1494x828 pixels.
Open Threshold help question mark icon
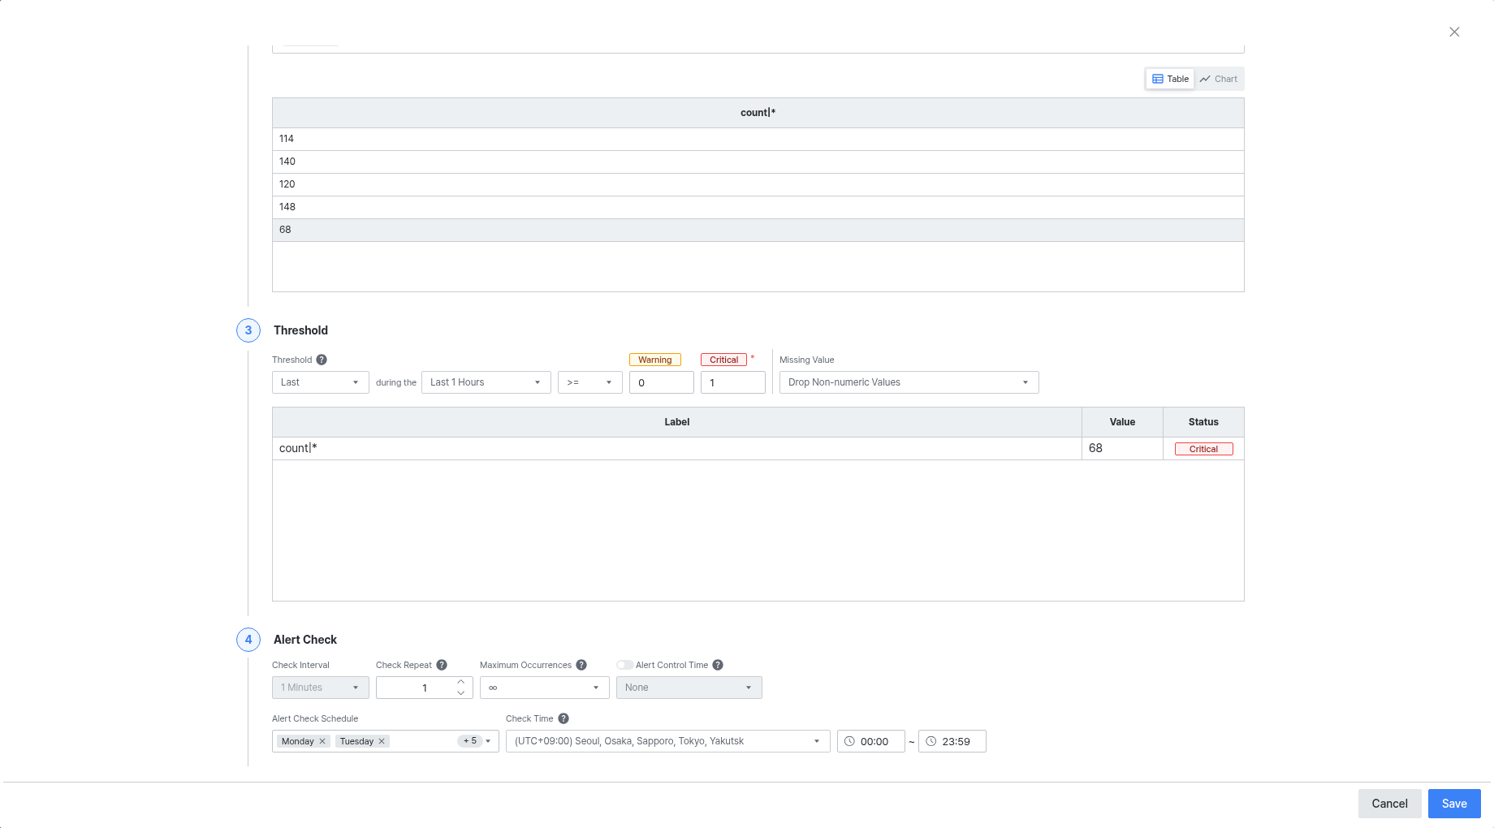pos(322,360)
